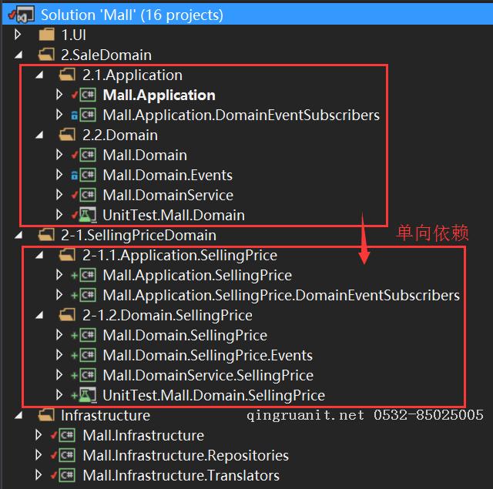The image size is (493, 489).
Task: Select the Mall.Domain.SellingPrice.Events project name
Action: pos(208,356)
